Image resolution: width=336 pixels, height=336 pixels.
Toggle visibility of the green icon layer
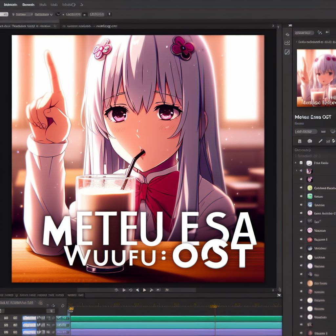pyautogui.click(x=301, y=196)
